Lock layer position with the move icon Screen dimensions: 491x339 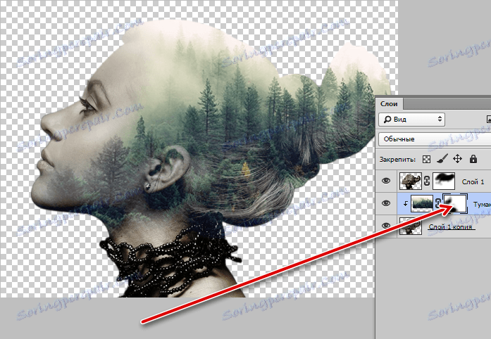click(457, 159)
